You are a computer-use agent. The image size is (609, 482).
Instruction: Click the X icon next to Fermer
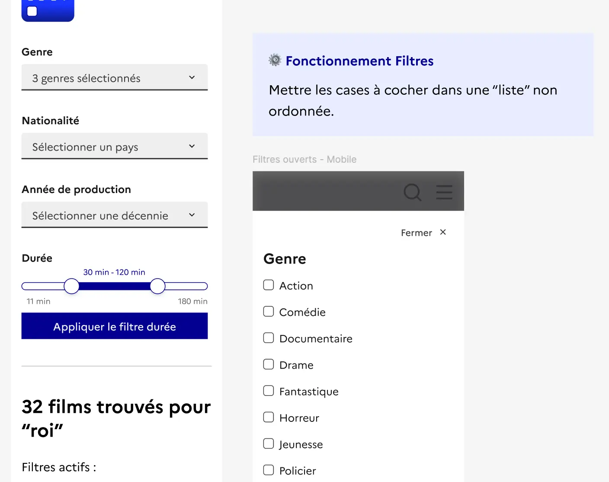[x=443, y=232]
